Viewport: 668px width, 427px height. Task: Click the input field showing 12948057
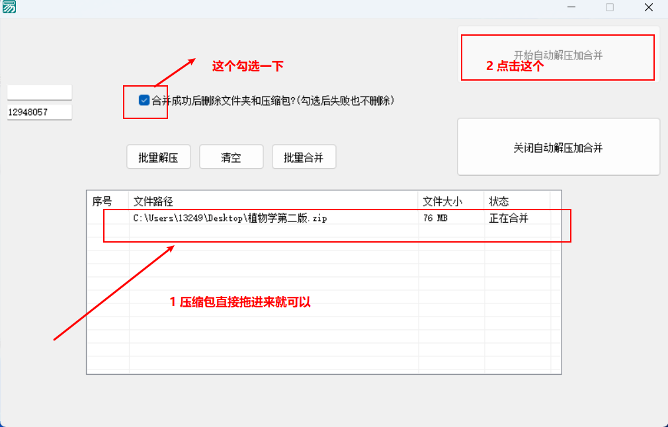pyautogui.click(x=39, y=112)
